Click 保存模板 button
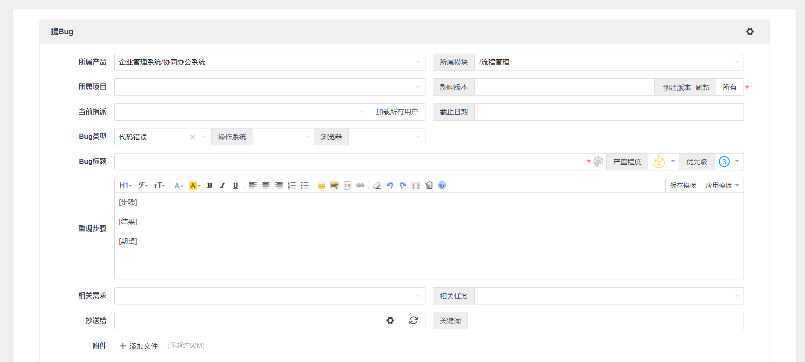 (683, 185)
